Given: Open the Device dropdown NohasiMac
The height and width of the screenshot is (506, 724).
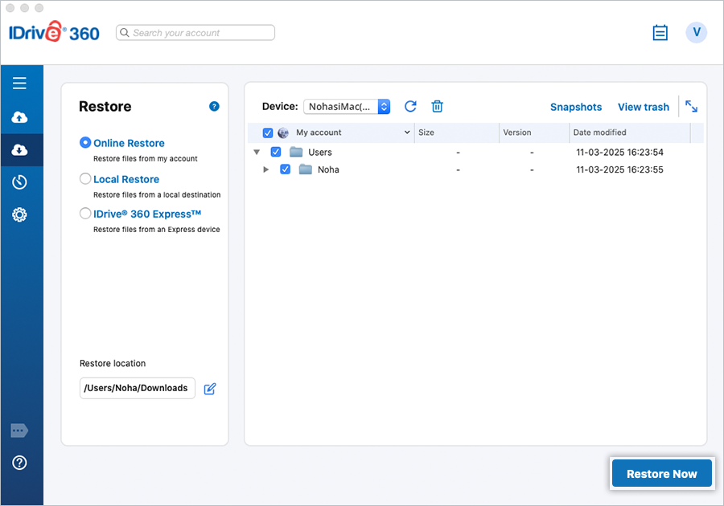Looking at the screenshot, I should click(x=347, y=107).
